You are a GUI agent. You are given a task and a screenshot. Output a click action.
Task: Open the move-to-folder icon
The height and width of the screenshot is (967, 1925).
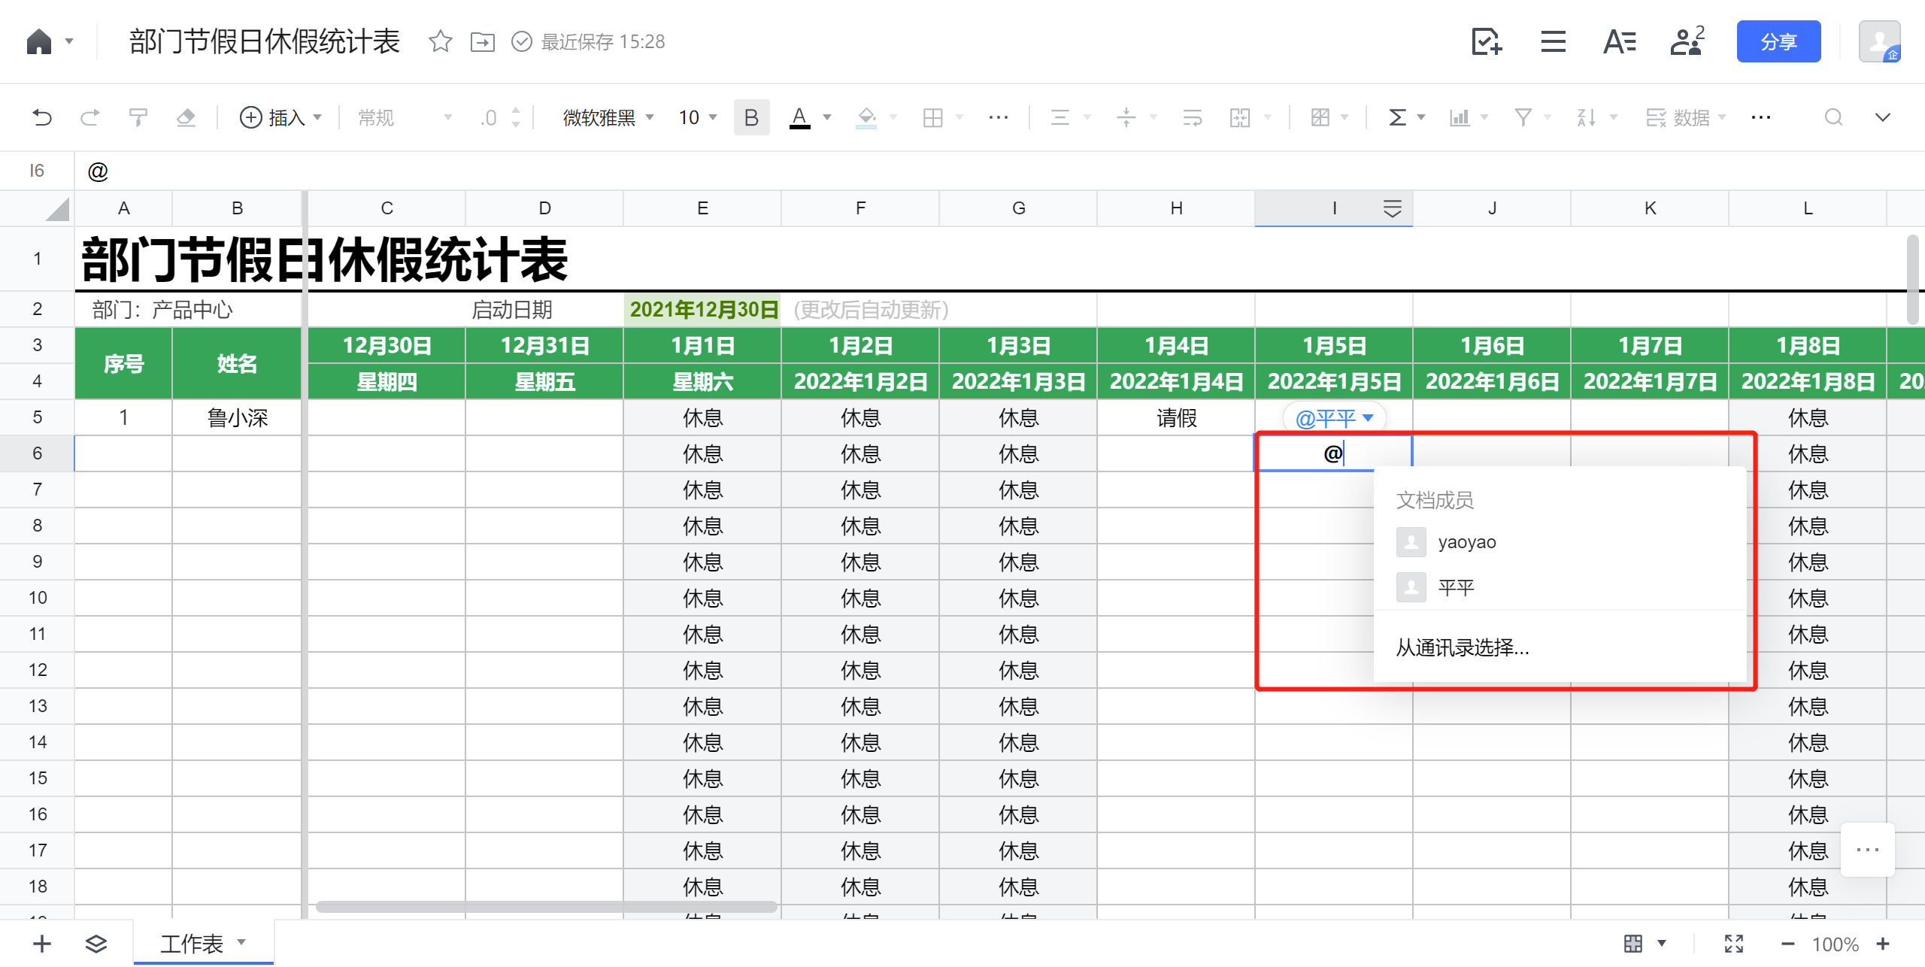[482, 41]
